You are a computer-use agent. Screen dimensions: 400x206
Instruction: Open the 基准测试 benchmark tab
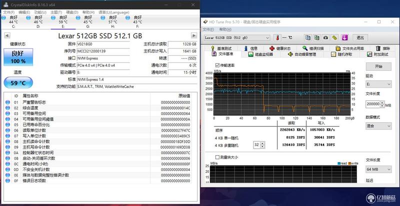(x=221, y=48)
